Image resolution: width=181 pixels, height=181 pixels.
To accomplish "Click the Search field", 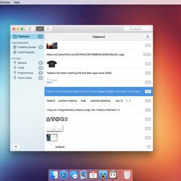I will pos(138,29).
